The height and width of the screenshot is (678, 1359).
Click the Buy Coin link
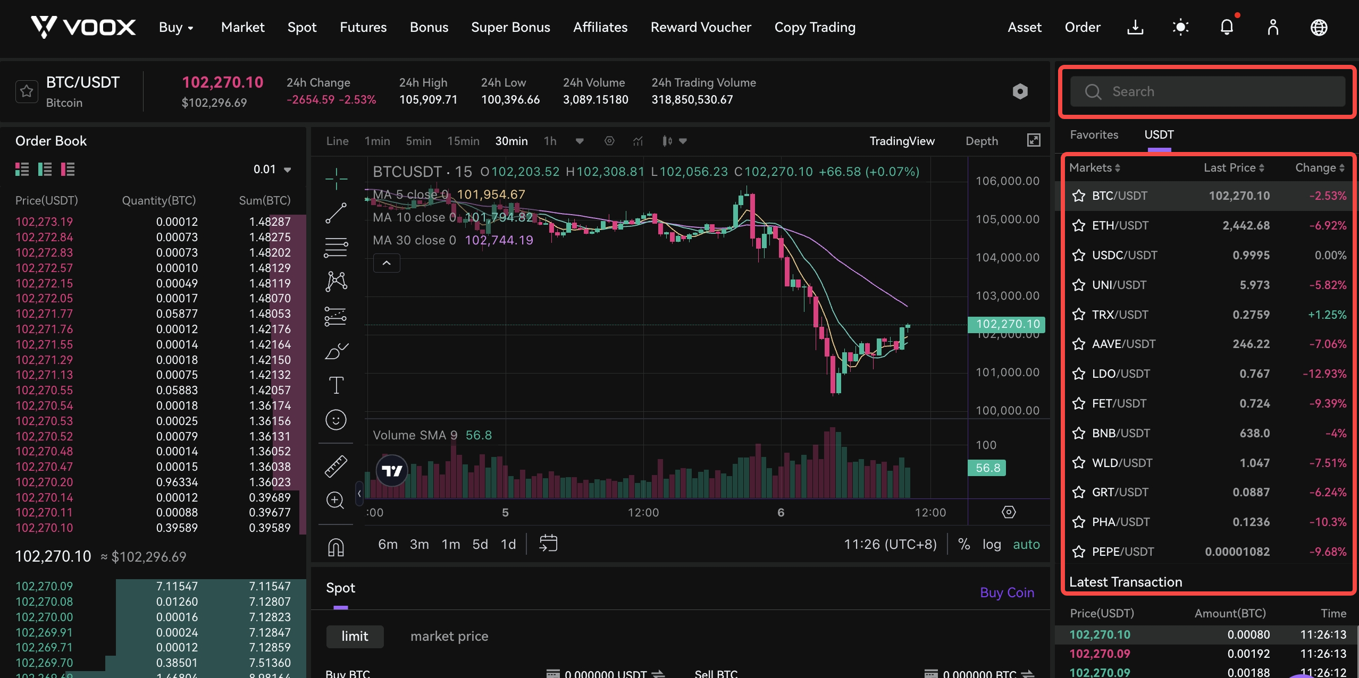pos(1007,592)
